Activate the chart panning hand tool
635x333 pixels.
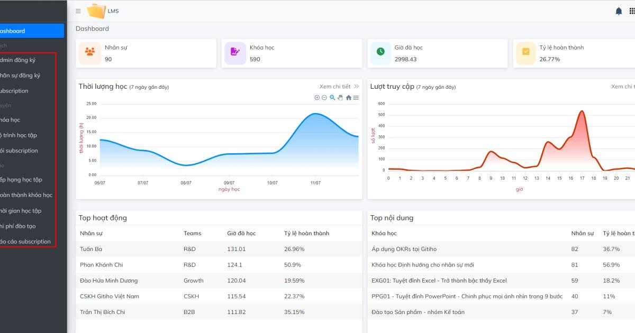point(340,98)
